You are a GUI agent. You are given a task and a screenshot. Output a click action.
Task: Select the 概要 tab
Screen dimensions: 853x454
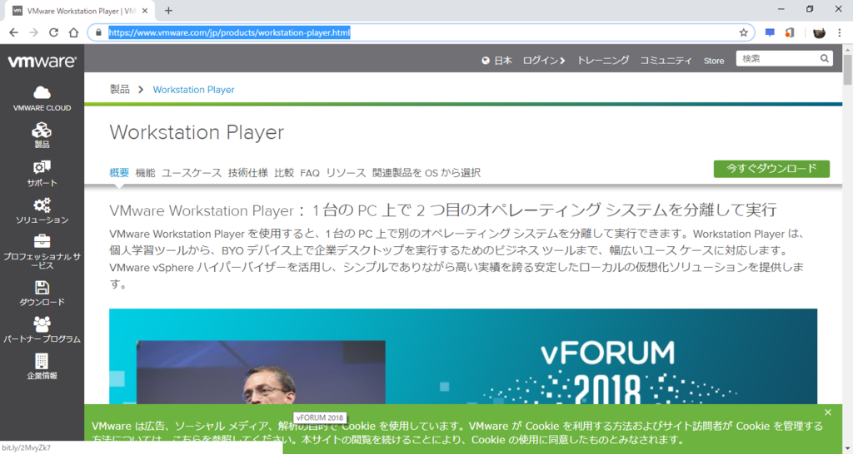coord(119,173)
